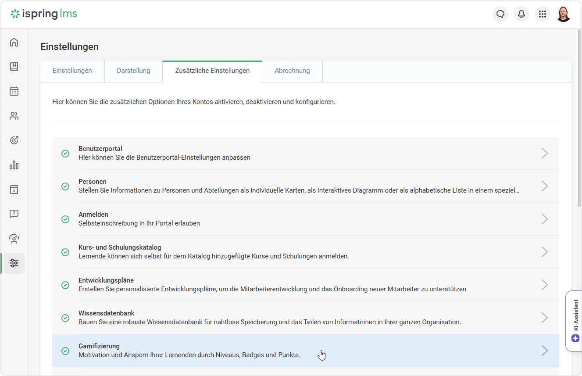The height and width of the screenshot is (376, 582).
Task: Expand the Wissensdatenbank settings row
Action: click(x=545, y=318)
